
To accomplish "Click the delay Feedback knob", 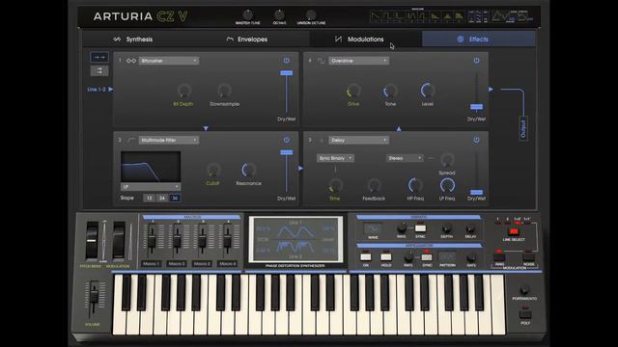I will coord(374,185).
